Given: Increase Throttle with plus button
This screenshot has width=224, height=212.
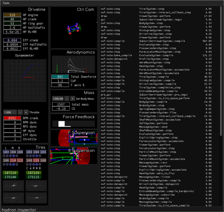Looking at the screenshot, I should [x=26, y=112].
